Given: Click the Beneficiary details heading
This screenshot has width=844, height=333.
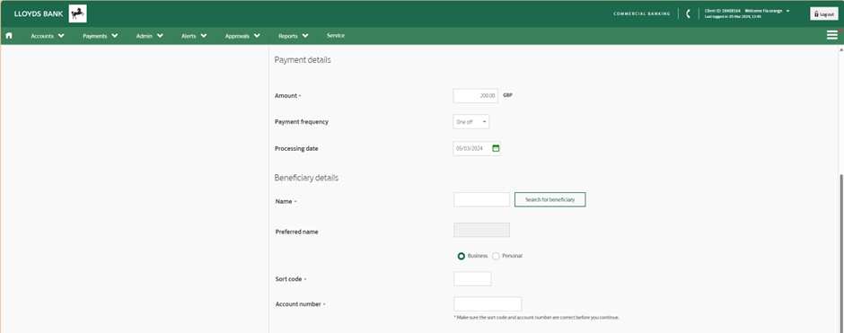Looking at the screenshot, I should click(x=306, y=178).
